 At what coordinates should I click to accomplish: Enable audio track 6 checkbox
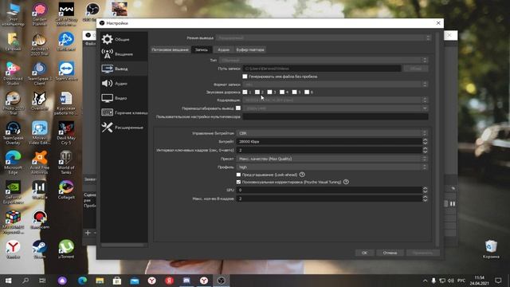[x=307, y=92]
